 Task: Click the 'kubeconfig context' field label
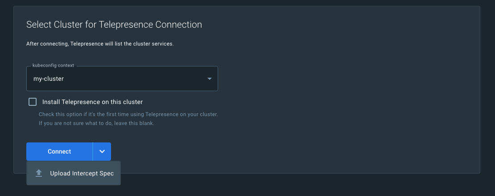[x=54, y=65]
